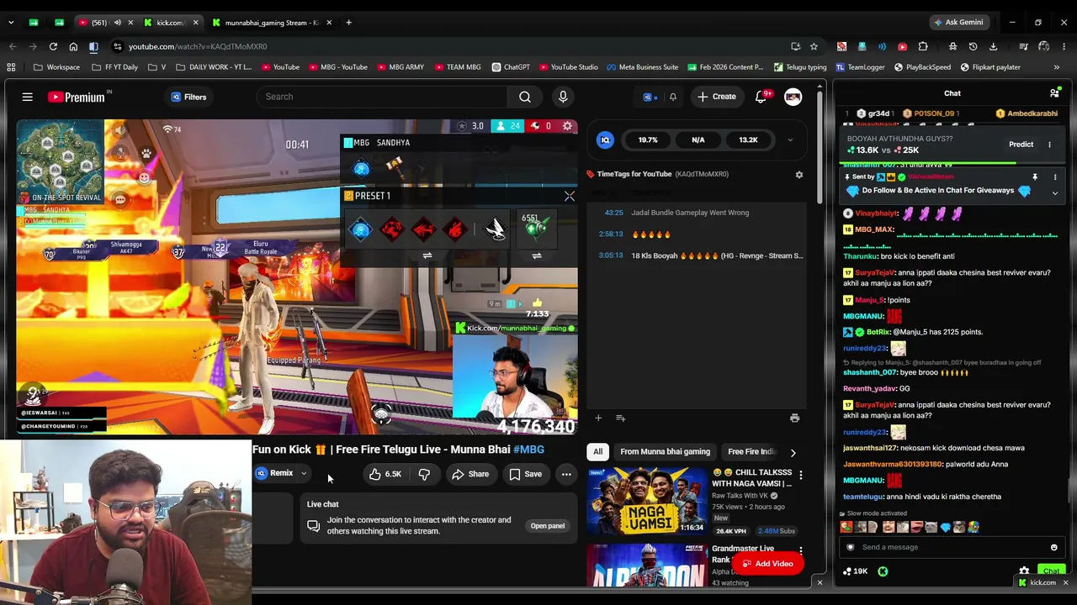Open options for the Chill Talksss video
Screen dimensions: 1077x605
[800, 476]
